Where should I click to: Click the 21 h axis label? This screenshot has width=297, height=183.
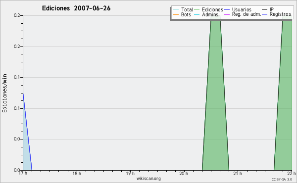(x=238, y=173)
